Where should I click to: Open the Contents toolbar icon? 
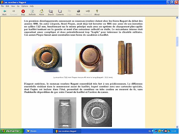pyautogui.click(x=60, y=11)
